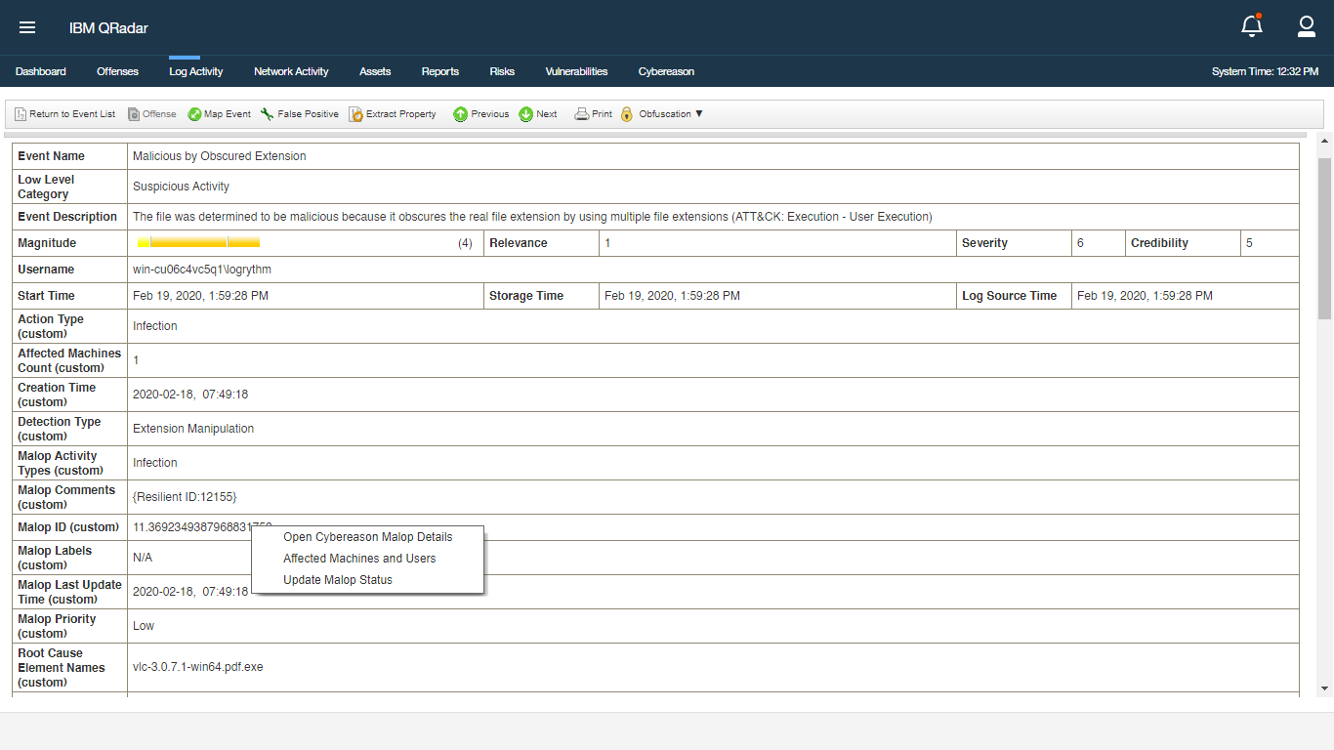Screen dimensions: 1334x750
Task: Open the user account menu
Action: (x=1307, y=26)
